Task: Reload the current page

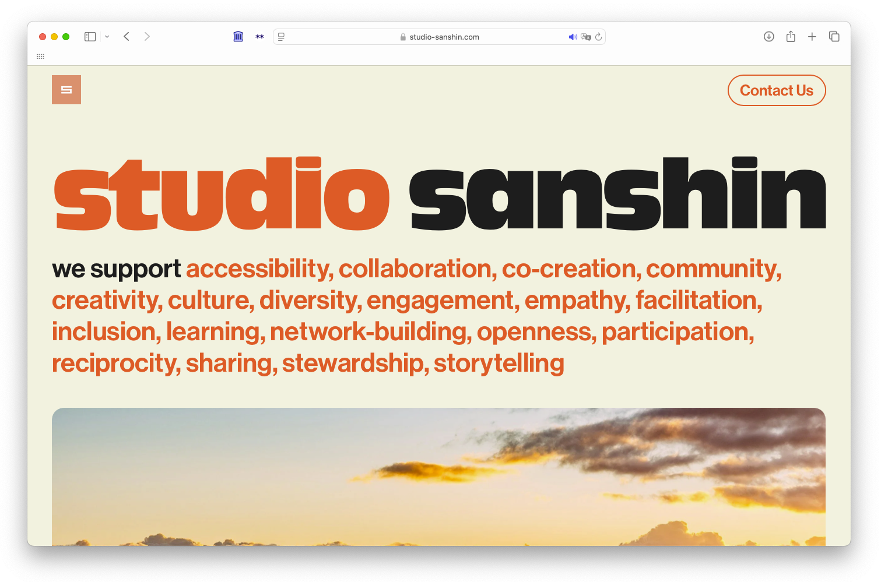Action: [598, 37]
